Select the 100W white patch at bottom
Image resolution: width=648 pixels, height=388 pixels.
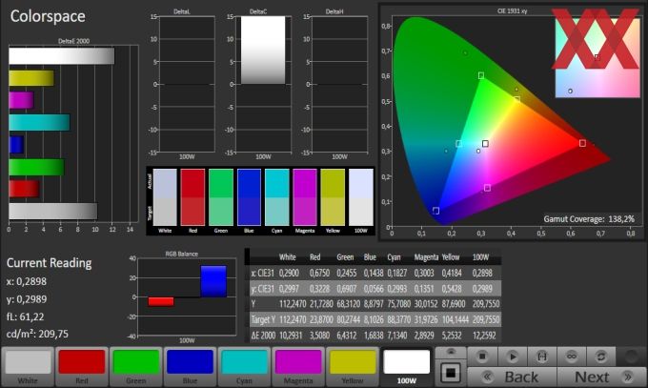[x=407, y=367]
